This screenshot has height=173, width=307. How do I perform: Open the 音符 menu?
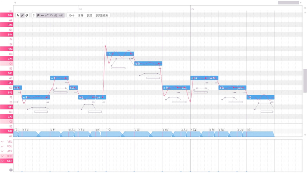click(81, 15)
